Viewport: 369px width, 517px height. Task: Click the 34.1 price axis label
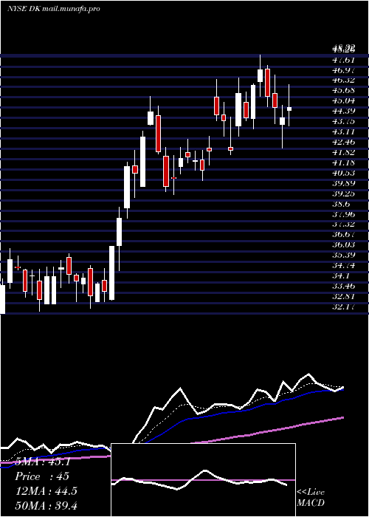point(342,275)
